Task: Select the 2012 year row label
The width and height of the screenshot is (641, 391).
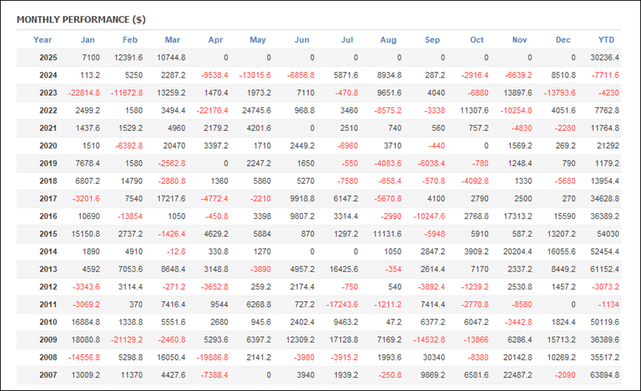Action: [48, 287]
